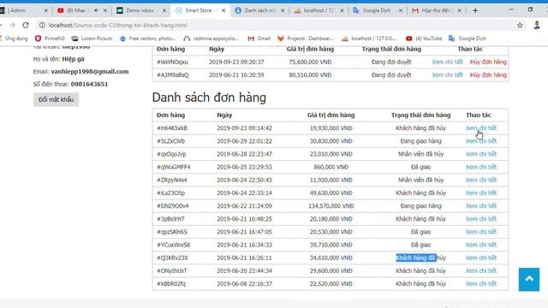Open the Ứng dụng apps shortcut
Screen dimensions: 548x308
pyautogui.click(x=14, y=38)
